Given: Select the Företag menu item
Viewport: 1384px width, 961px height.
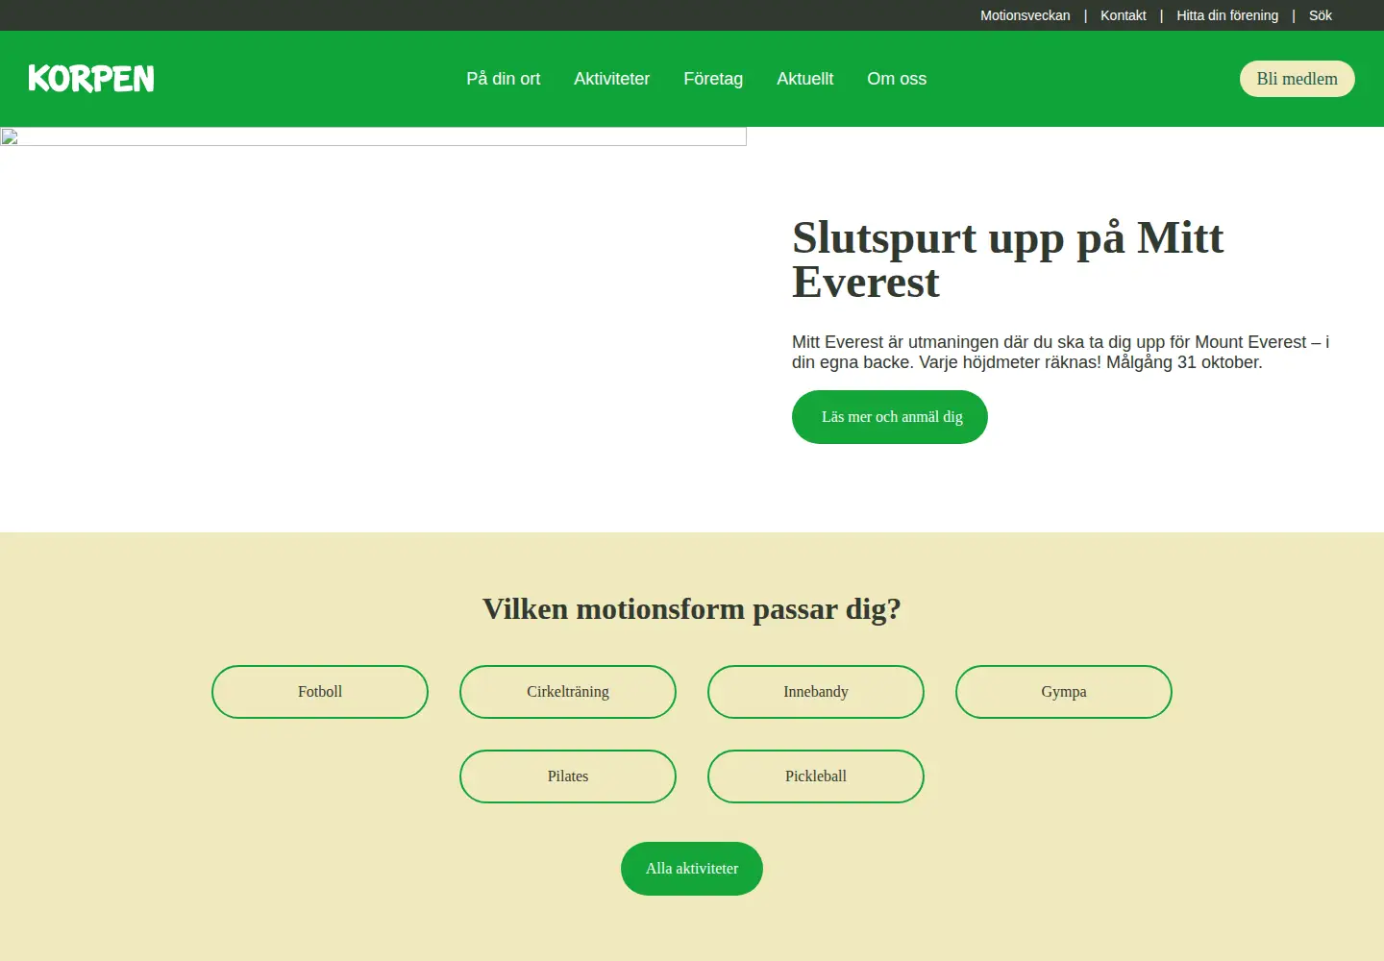Looking at the screenshot, I should point(713,79).
